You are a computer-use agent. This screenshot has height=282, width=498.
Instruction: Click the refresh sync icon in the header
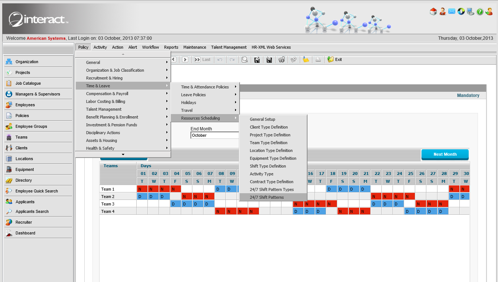[461, 12]
